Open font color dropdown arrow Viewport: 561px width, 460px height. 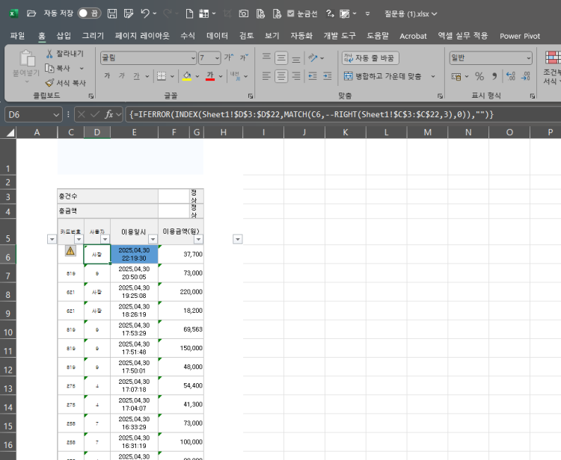click(x=221, y=76)
